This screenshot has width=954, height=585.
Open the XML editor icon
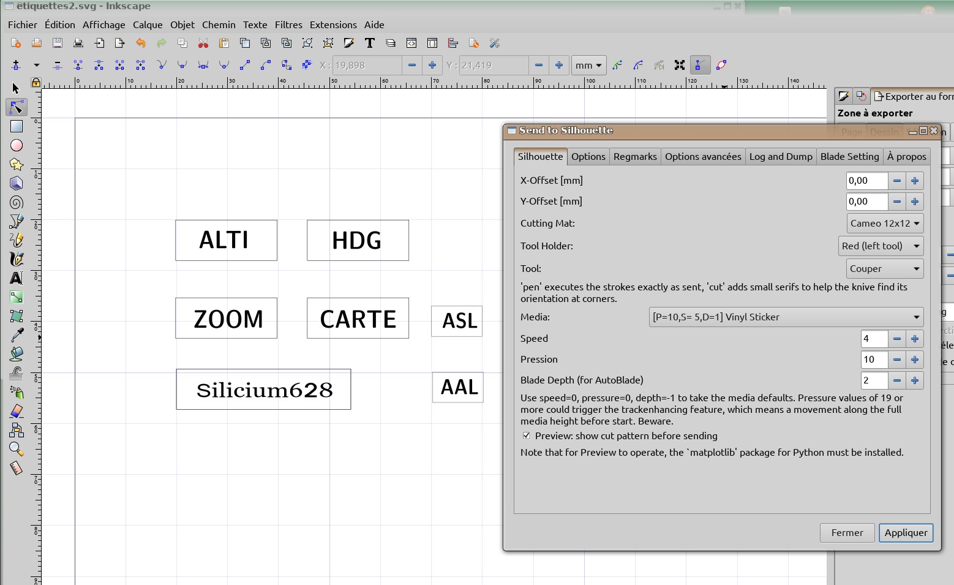411,43
